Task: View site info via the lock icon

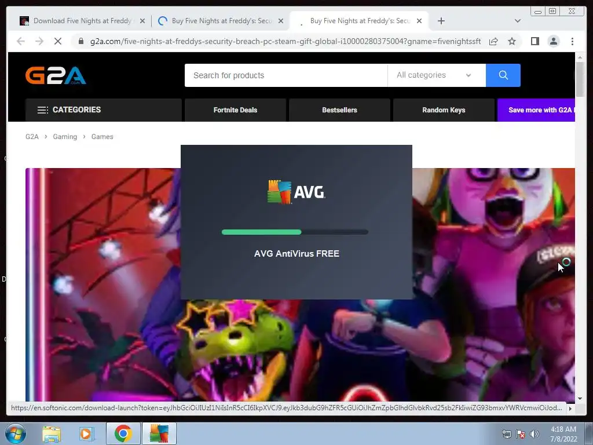Action: [x=81, y=41]
